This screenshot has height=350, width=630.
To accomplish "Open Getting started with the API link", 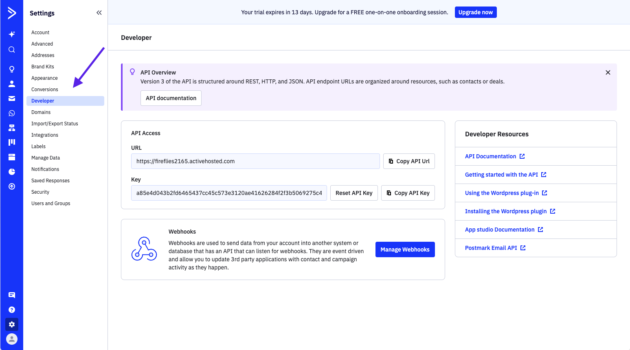I will (506, 175).
